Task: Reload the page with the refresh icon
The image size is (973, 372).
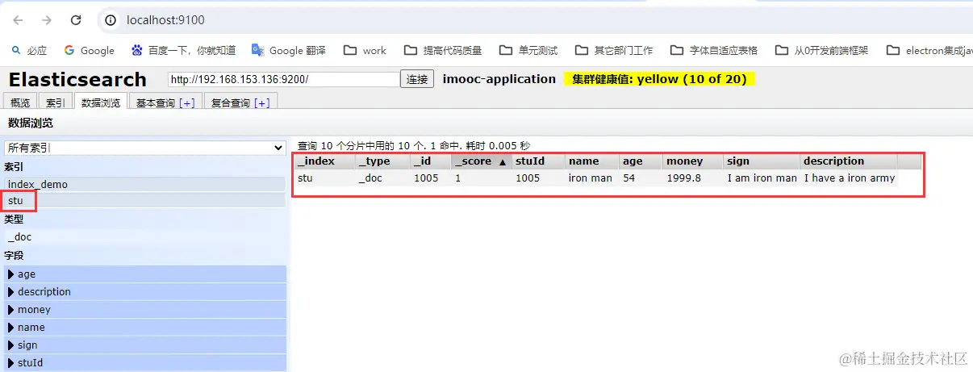Action: [x=75, y=19]
